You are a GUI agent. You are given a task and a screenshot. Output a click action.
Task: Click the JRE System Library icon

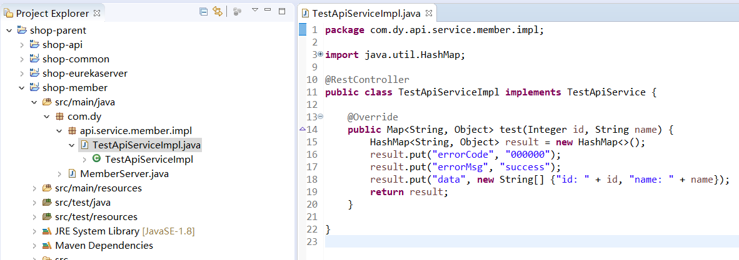pos(47,231)
